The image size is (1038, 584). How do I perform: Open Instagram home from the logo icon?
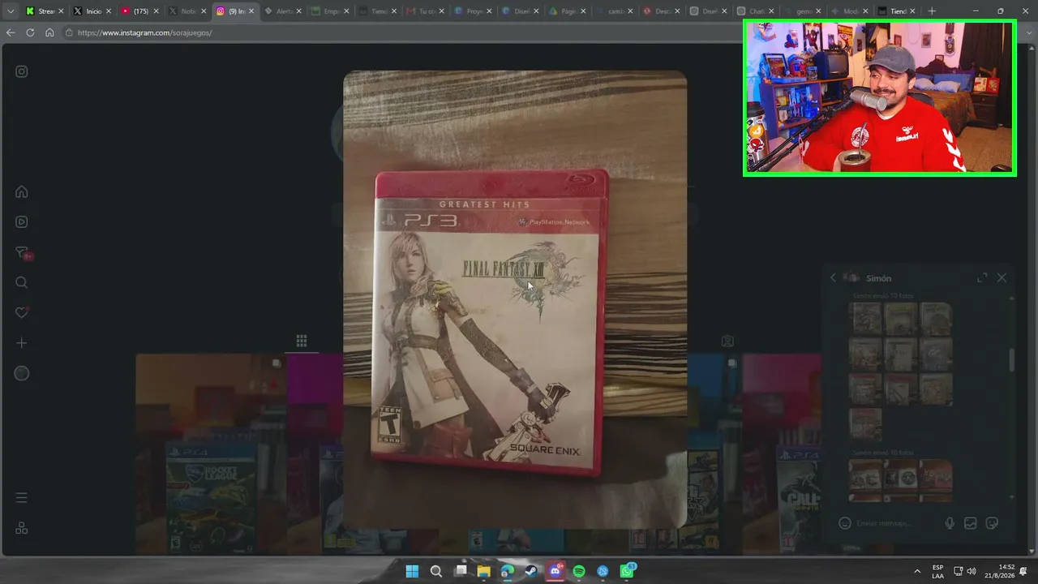[x=22, y=71]
